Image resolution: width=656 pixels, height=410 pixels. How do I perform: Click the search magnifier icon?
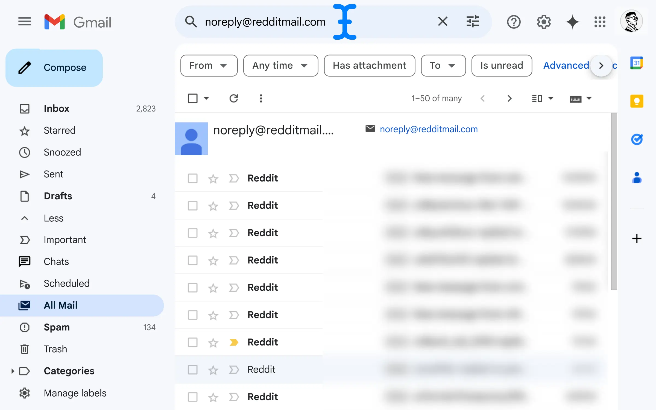(x=191, y=22)
